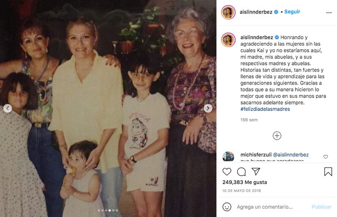This screenshot has height=217, width=338.
Task: Load more comments with the plus circle
Action: coord(277,136)
